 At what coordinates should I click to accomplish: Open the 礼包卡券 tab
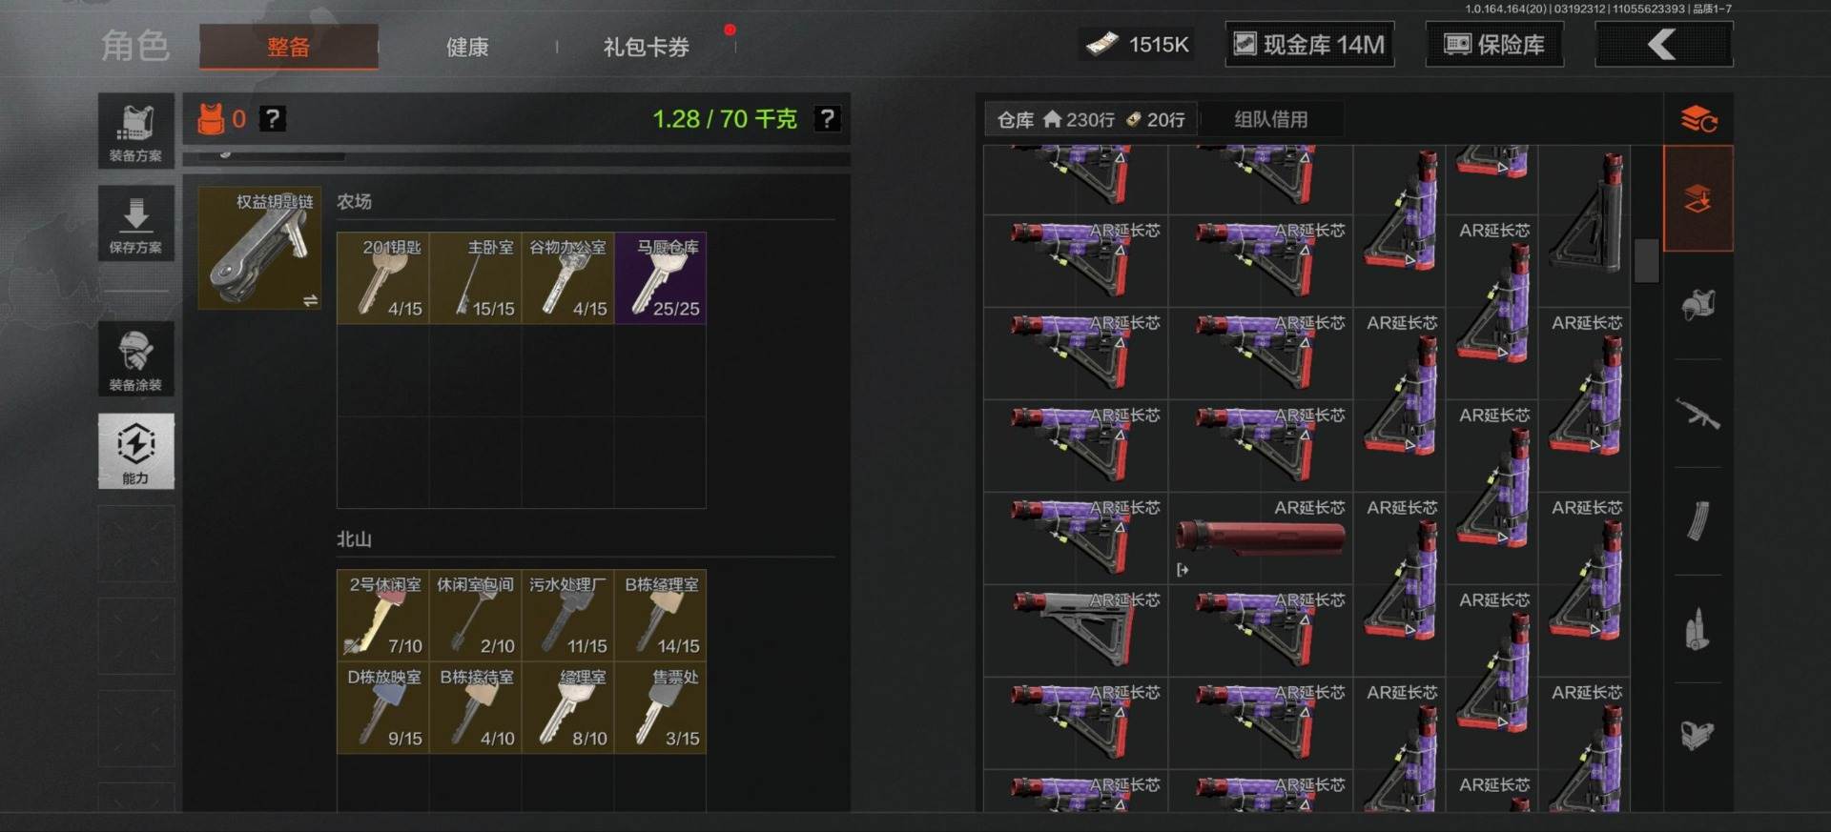coord(646,47)
